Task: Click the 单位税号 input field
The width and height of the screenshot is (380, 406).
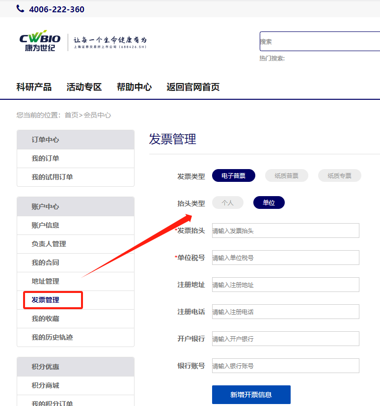Action: pos(285,258)
